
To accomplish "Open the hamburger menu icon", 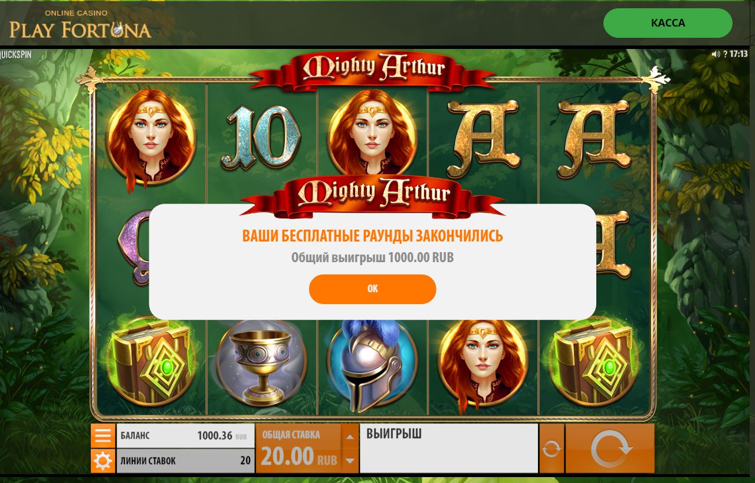I will (x=103, y=436).
